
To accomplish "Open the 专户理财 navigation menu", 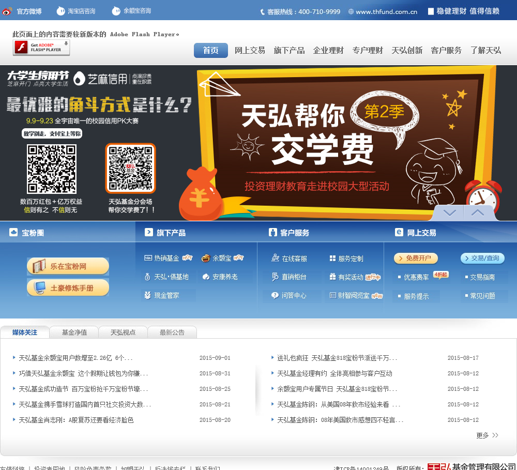I will click(368, 50).
